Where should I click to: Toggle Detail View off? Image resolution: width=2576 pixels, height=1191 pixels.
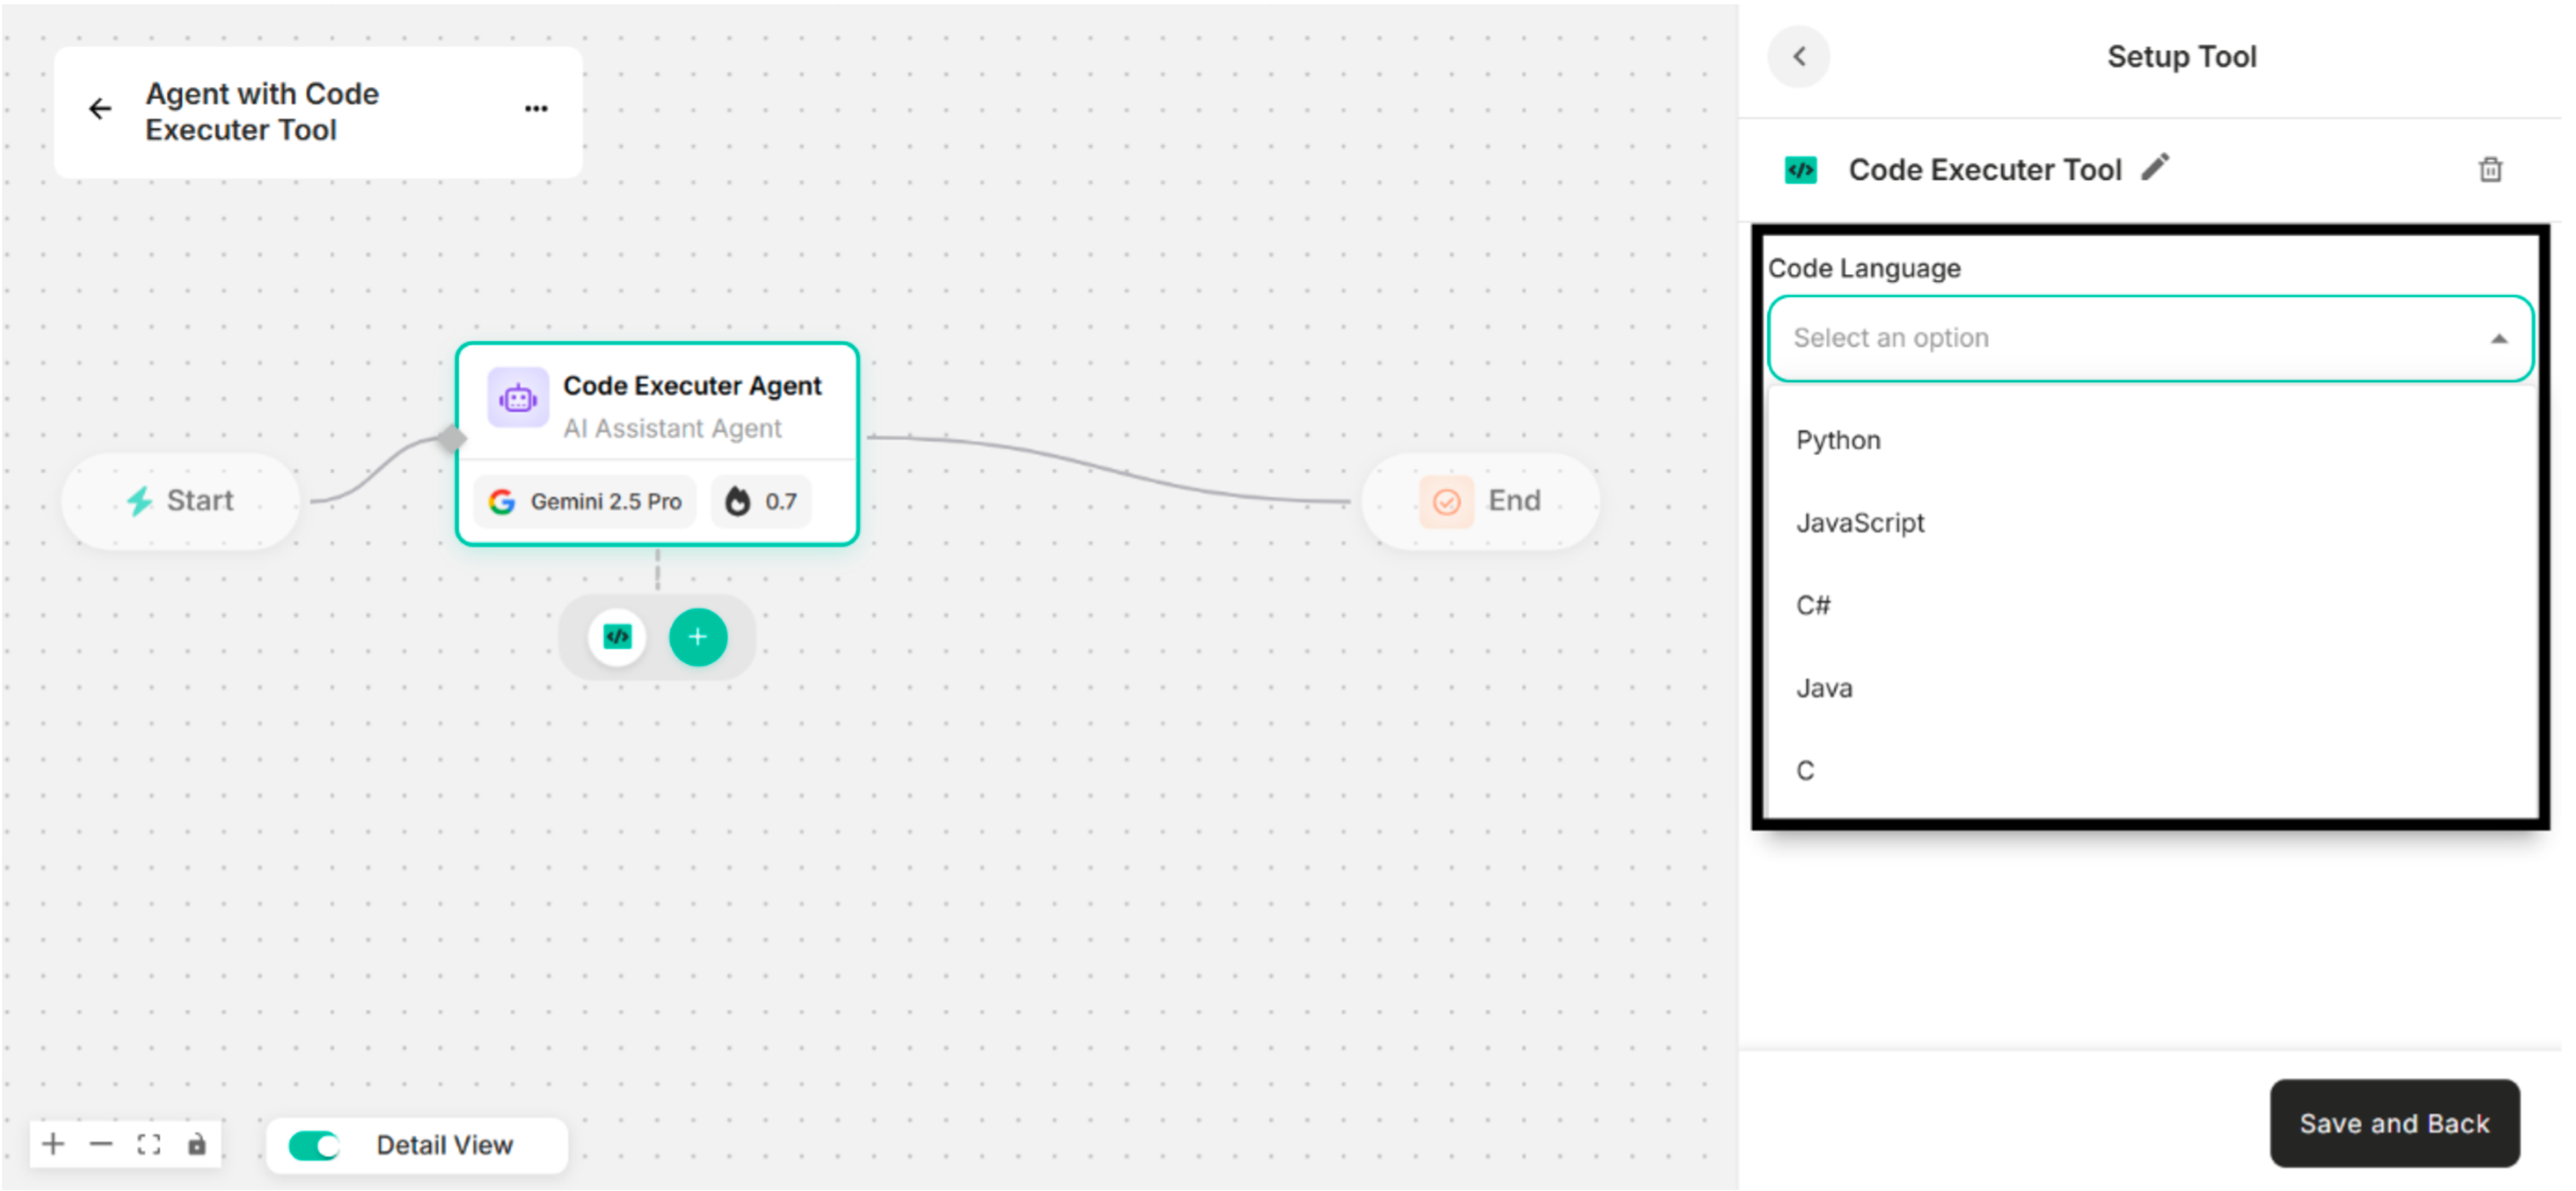click(313, 1145)
